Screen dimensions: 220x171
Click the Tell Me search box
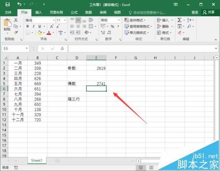(147, 13)
